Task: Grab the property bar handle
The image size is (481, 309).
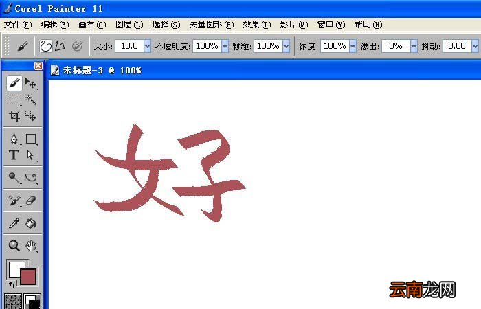Action: (7, 46)
